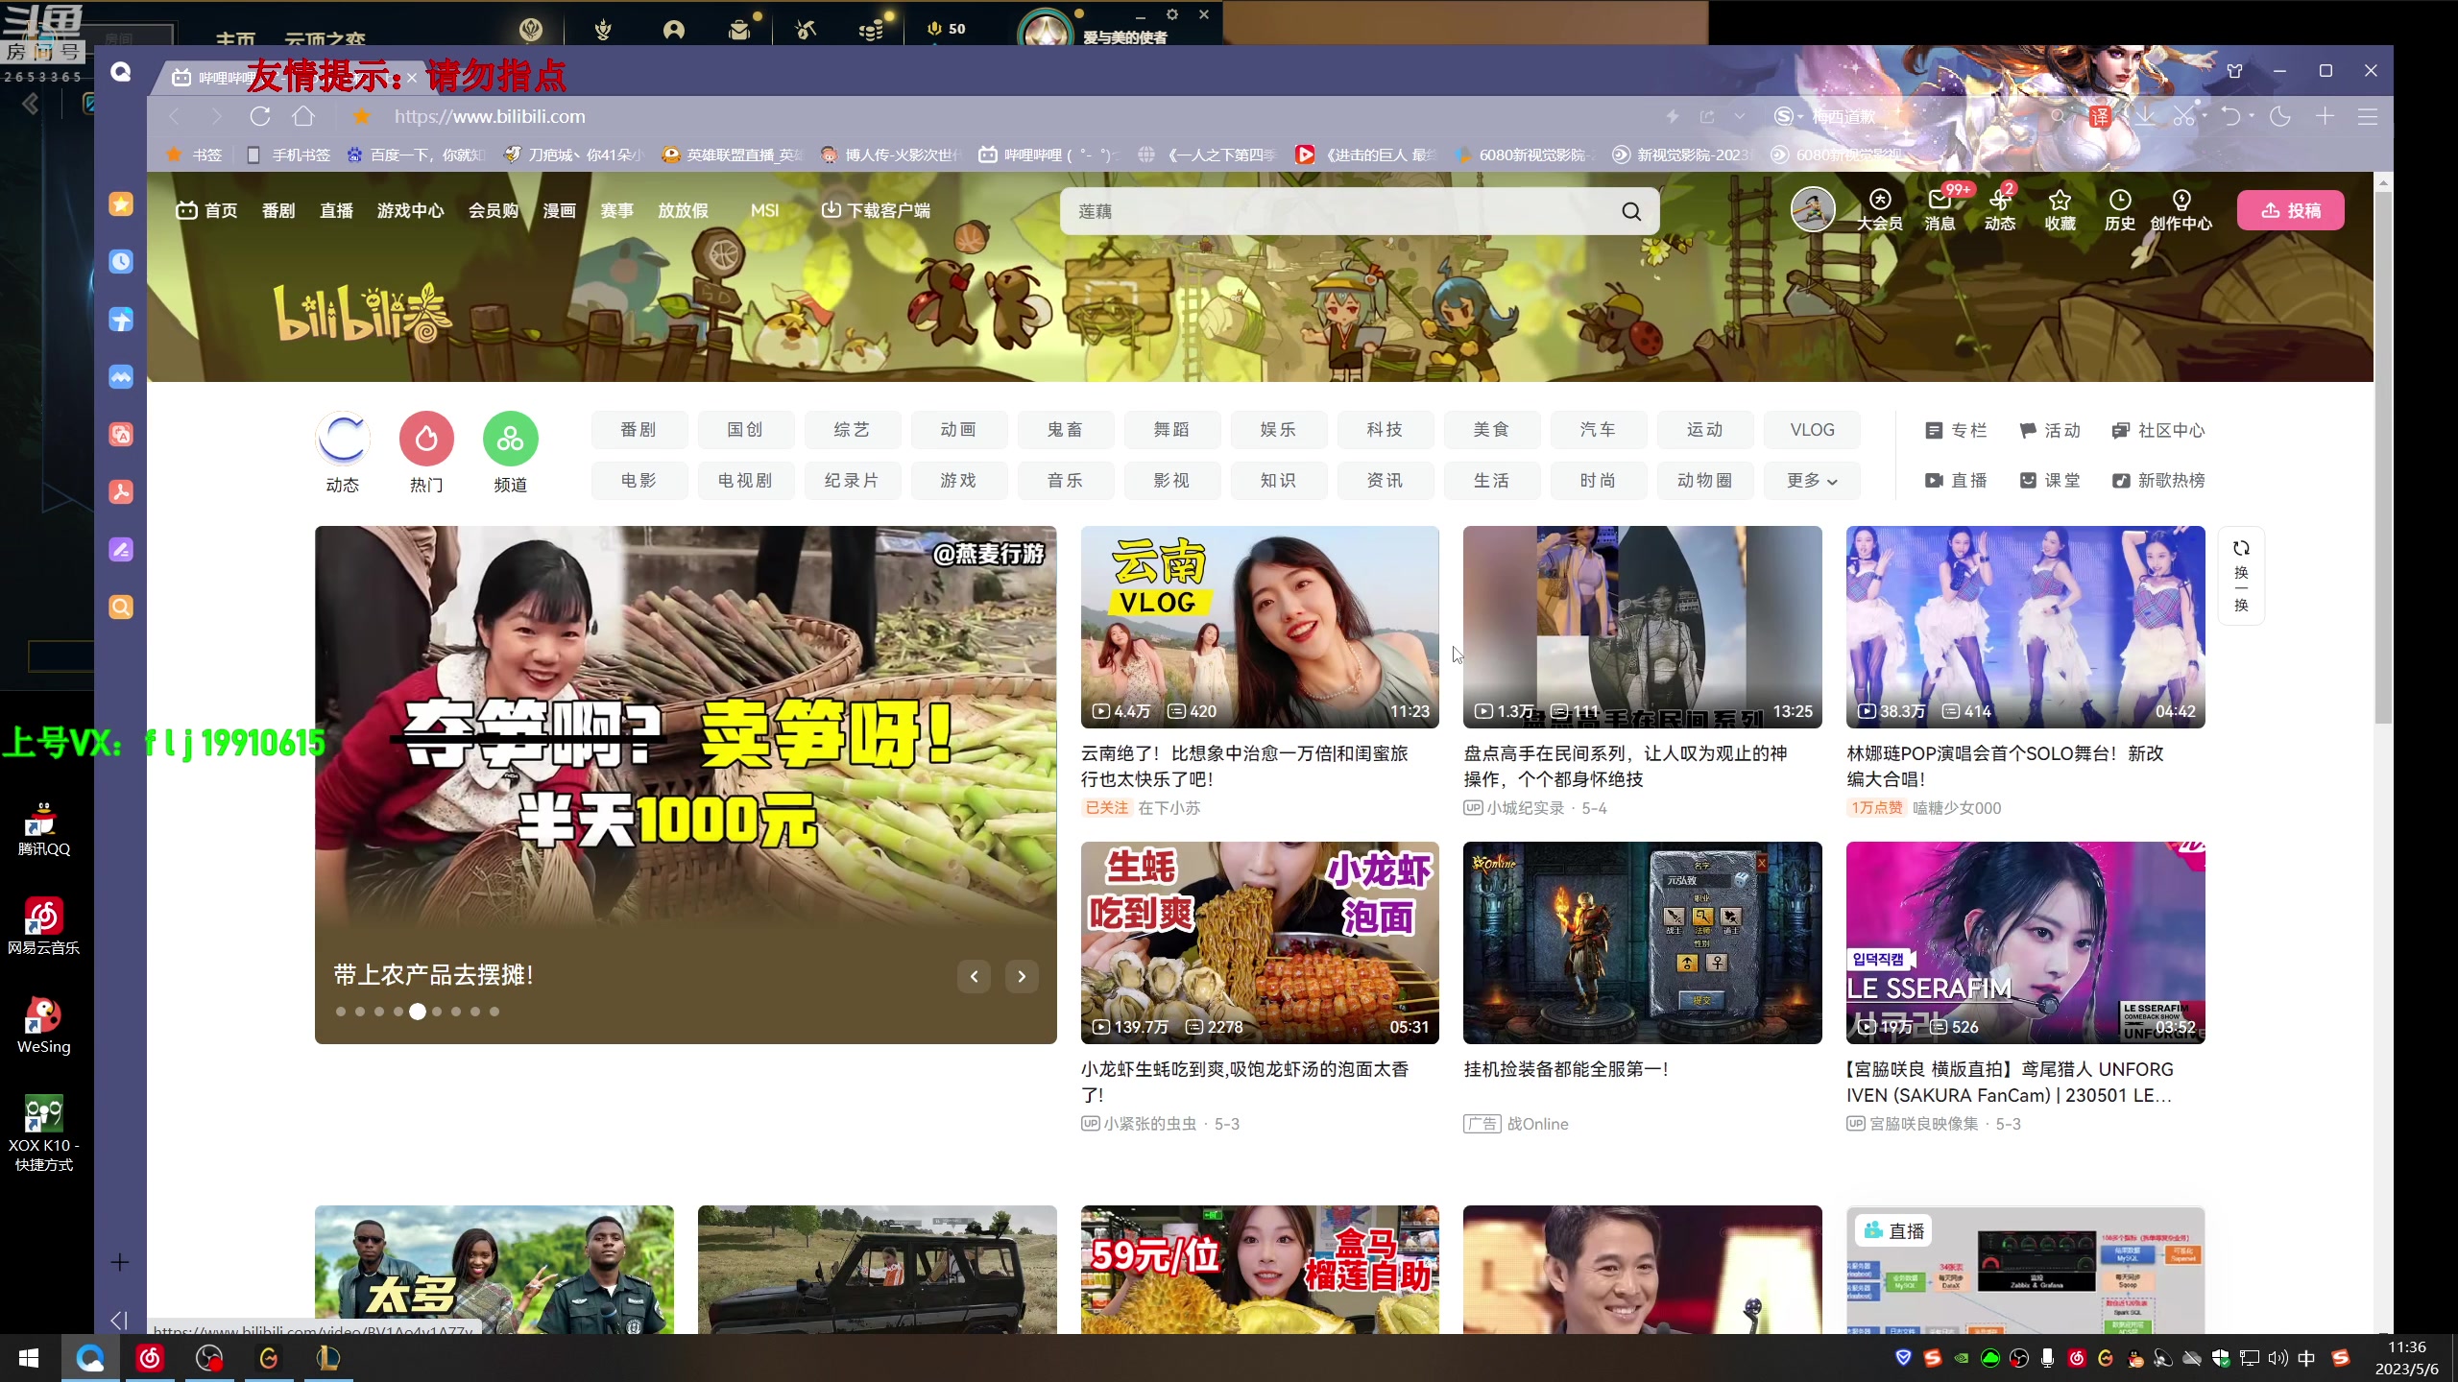Open 游戏中心 nav item
The height and width of the screenshot is (1382, 2458).
tap(410, 210)
